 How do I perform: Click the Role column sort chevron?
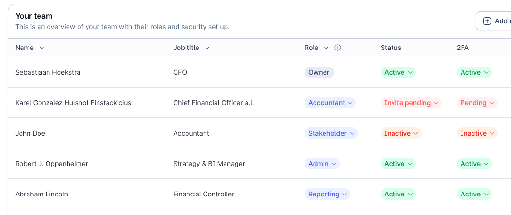coord(326,48)
